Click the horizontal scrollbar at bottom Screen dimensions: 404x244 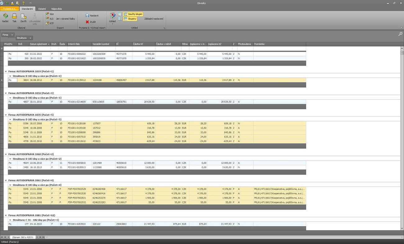(x=224, y=237)
